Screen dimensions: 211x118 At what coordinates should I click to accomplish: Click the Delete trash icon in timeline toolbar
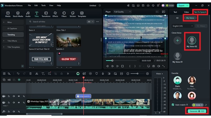[x=31, y=74]
